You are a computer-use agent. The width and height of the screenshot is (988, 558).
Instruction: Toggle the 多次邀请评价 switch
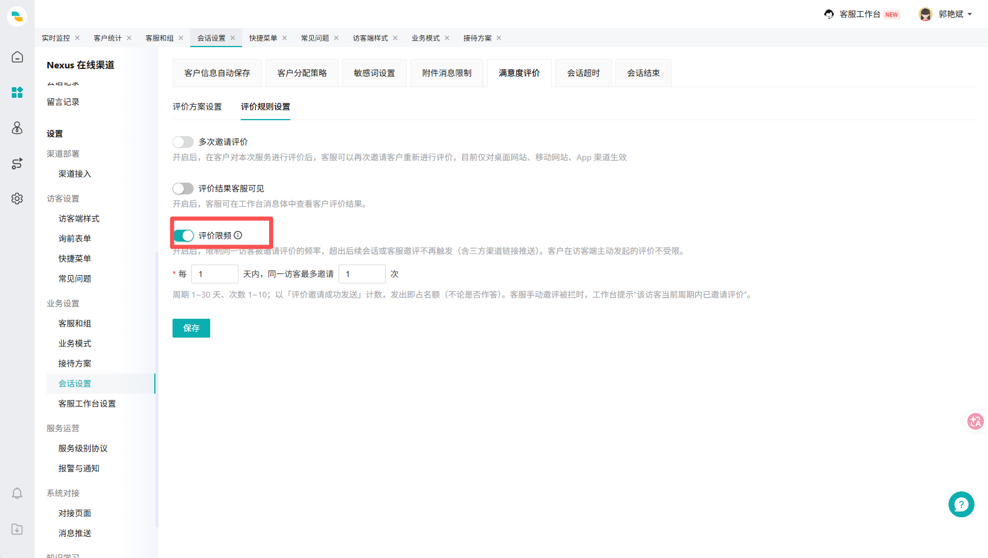pos(183,142)
